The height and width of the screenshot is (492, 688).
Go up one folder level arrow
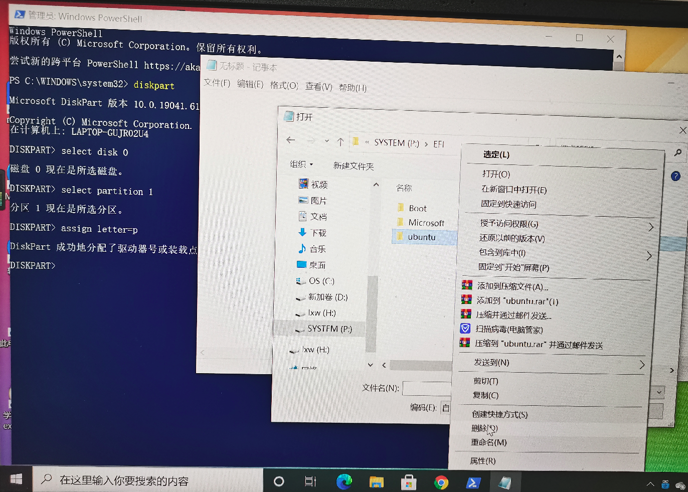click(340, 142)
